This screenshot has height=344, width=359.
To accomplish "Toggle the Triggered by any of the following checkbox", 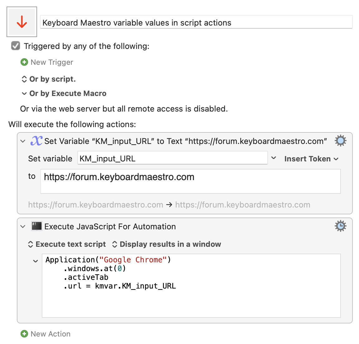I will click(16, 46).
